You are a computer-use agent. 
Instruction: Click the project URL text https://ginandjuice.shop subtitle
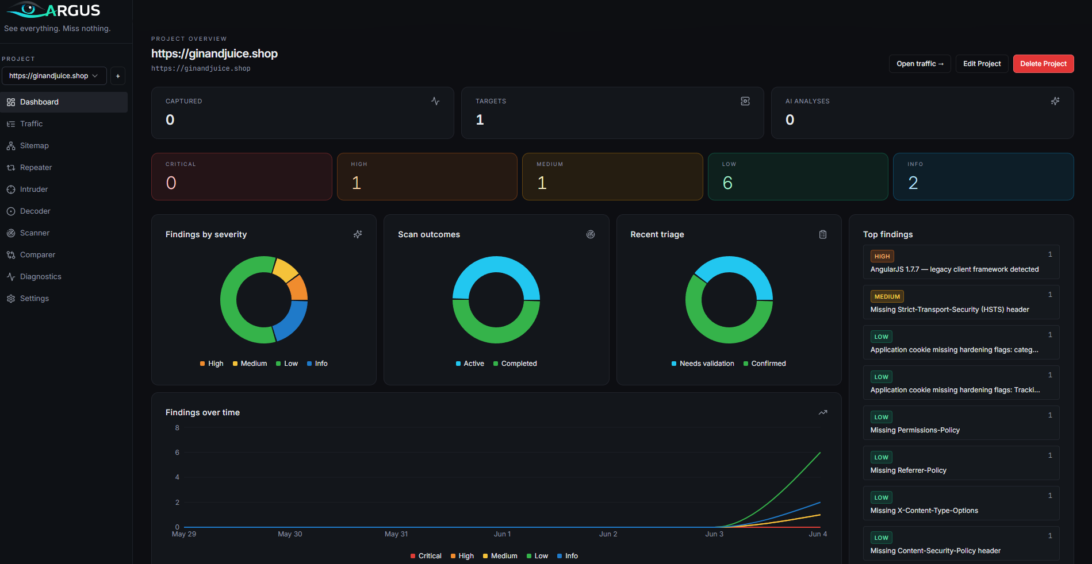click(x=201, y=68)
